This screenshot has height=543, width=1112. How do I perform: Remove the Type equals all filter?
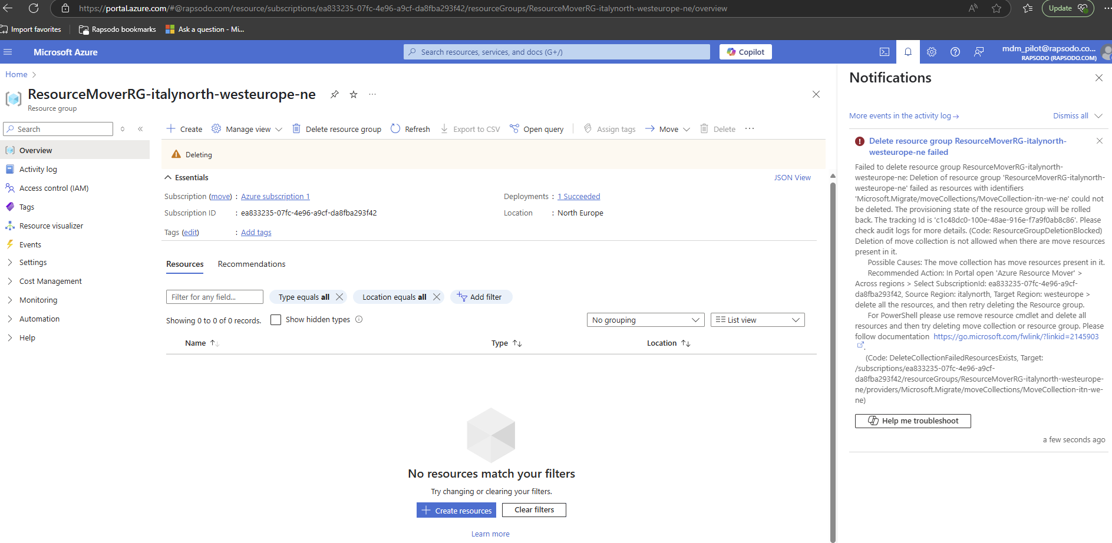[x=339, y=297]
